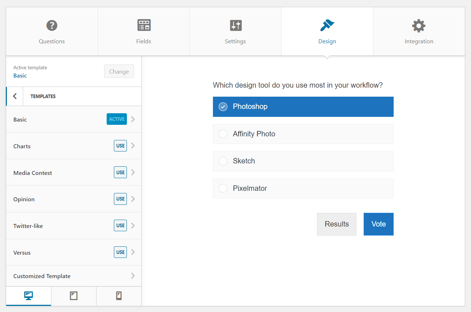Click the Vote button
Screen dimensions: 471x312
pos(378,224)
